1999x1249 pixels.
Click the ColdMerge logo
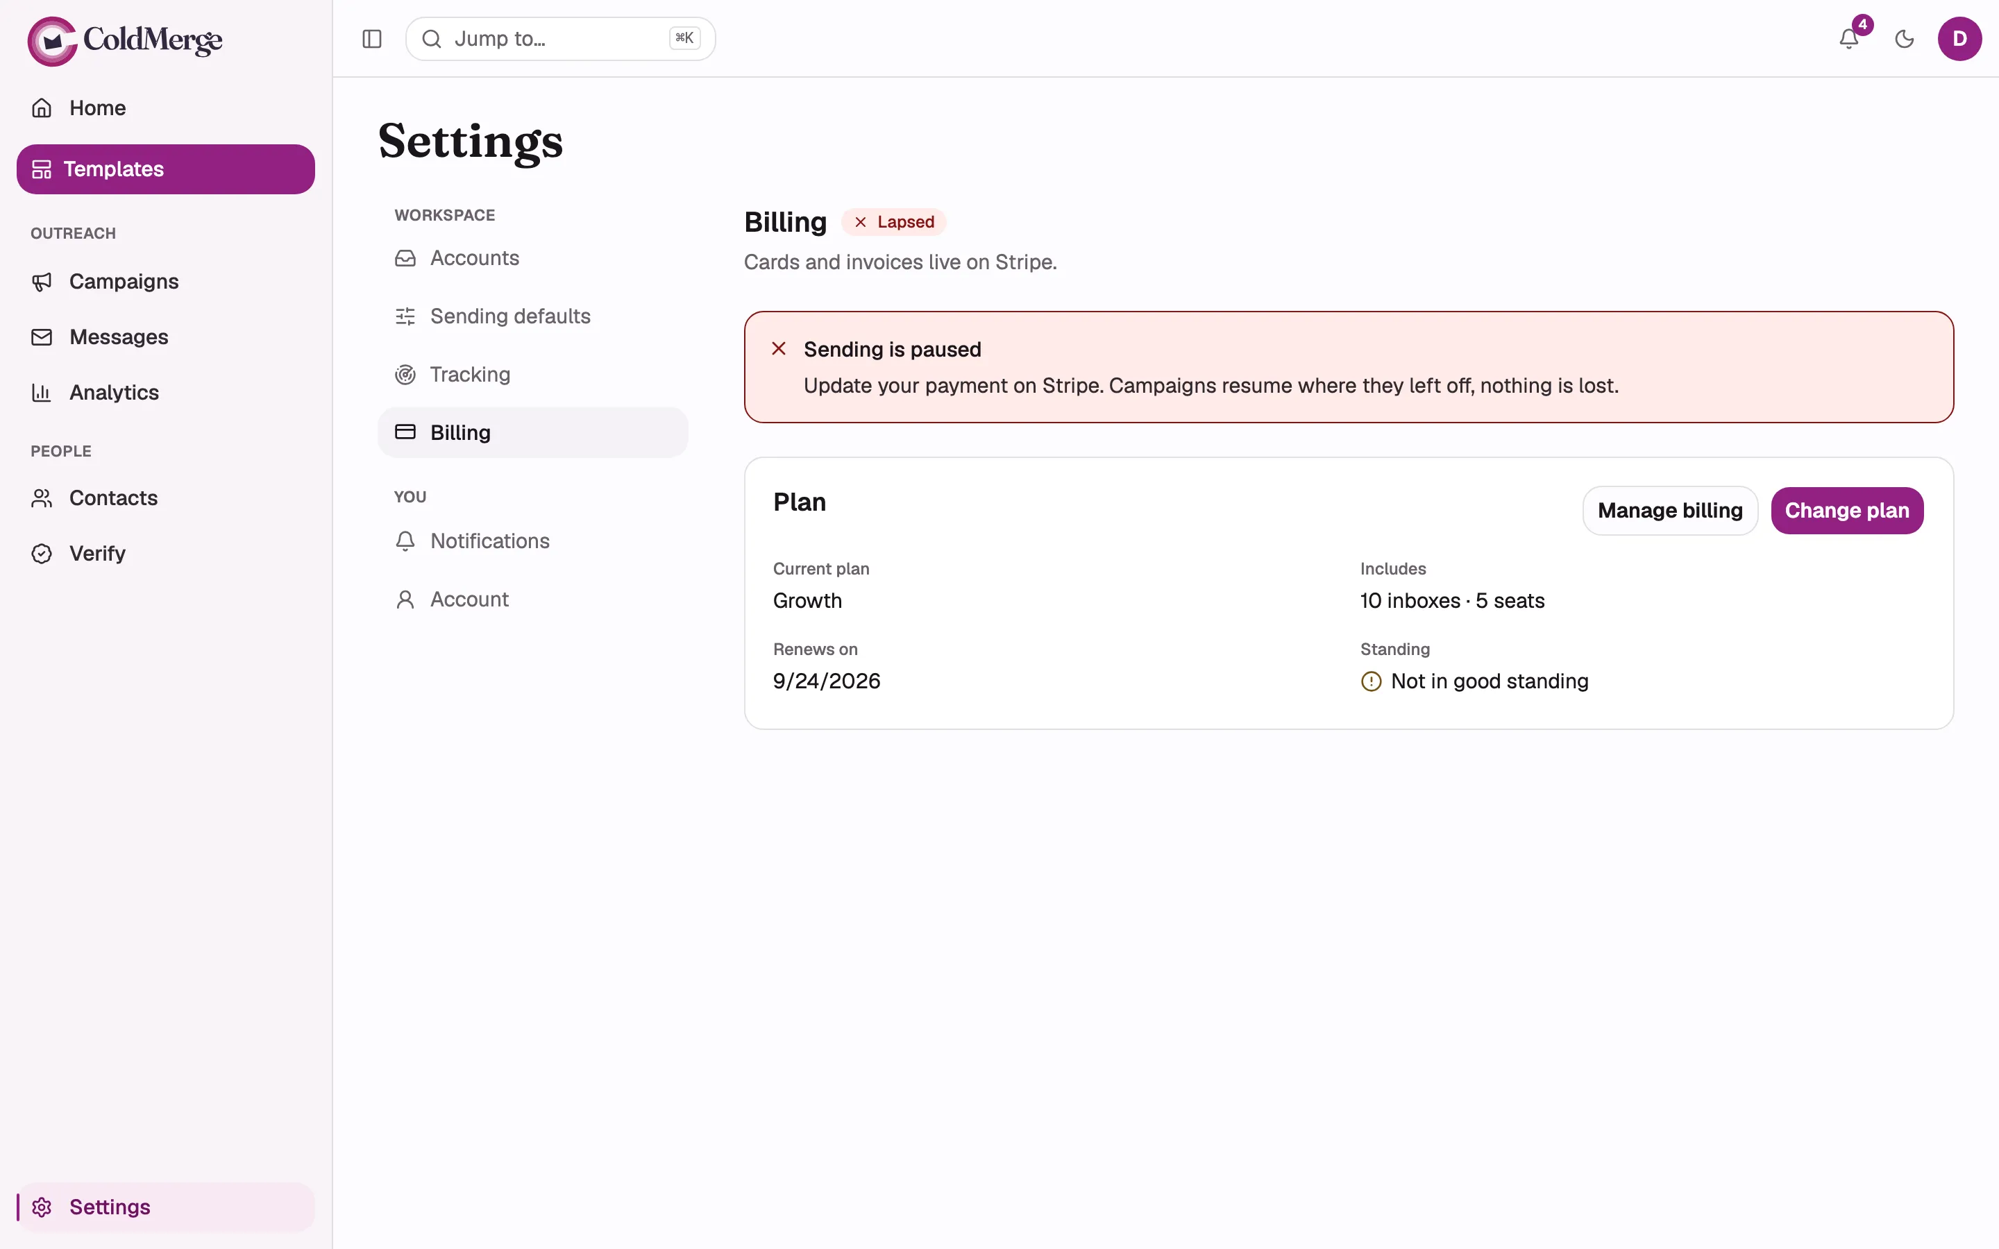pos(125,40)
